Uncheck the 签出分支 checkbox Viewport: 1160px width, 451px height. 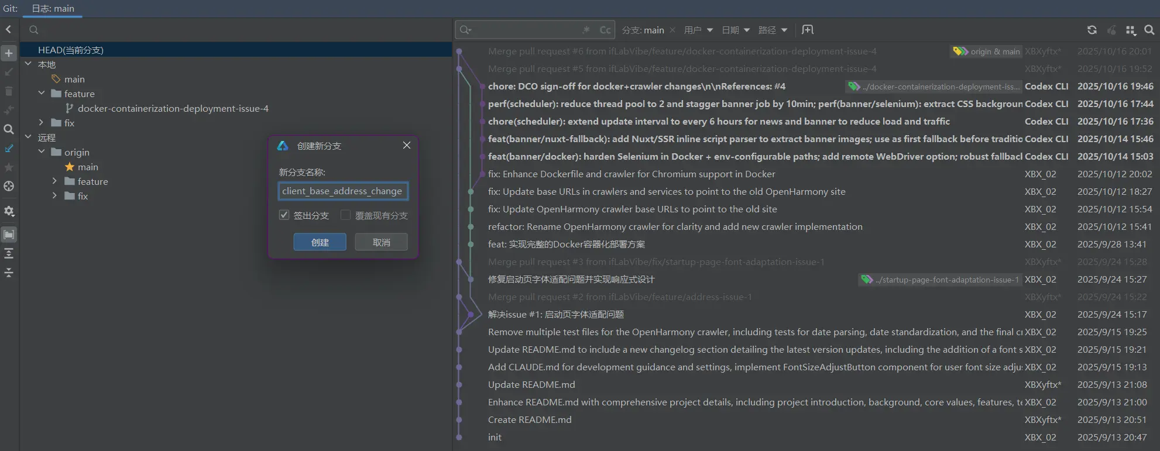(284, 215)
